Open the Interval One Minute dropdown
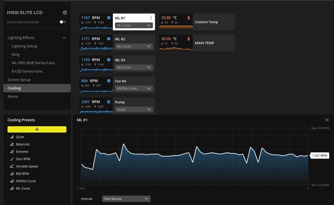The width and height of the screenshot is (334, 205). (x=126, y=199)
